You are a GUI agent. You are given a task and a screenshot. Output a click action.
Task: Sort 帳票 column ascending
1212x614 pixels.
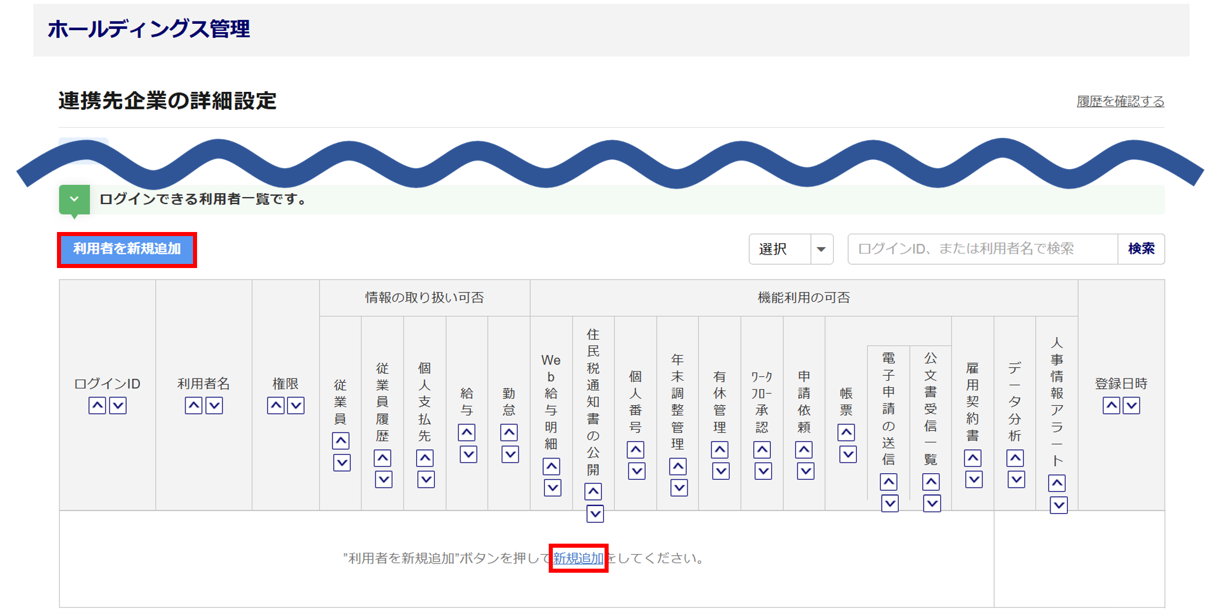[x=846, y=433]
